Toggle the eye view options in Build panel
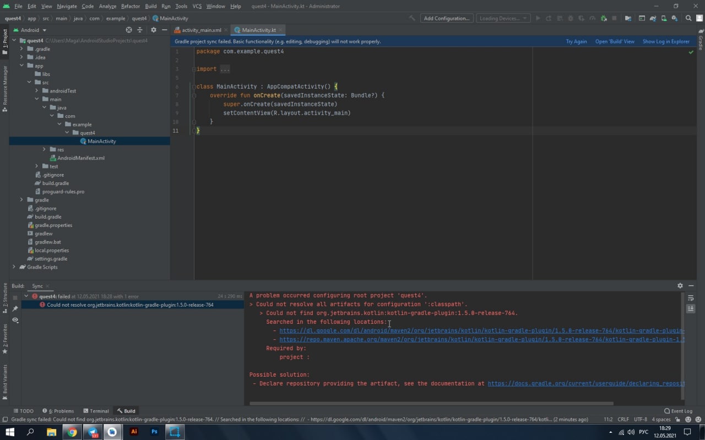Screen dimensions: 705x440 click(15, 320)
